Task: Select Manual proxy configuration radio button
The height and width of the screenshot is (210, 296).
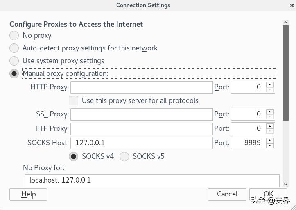Action: coord(14,74)
